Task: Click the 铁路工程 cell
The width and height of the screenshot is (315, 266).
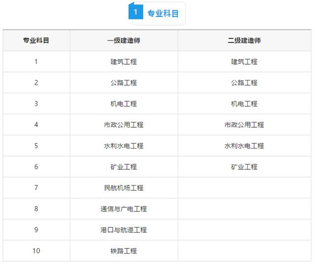Action: (x=124, y=251)
